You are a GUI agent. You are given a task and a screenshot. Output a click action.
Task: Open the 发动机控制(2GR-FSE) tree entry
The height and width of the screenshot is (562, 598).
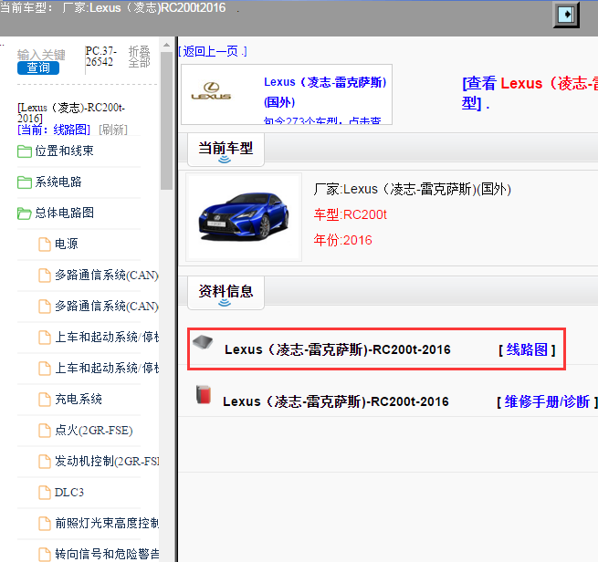tap(107, 462)
